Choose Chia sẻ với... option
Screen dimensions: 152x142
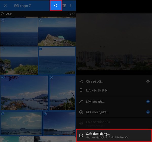click(x=95, y=81)
